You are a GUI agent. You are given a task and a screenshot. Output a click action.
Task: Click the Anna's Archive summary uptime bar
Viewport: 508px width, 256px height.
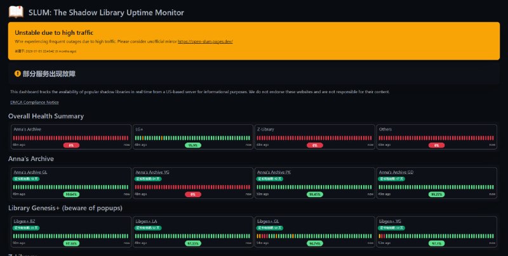coord(70,138)
